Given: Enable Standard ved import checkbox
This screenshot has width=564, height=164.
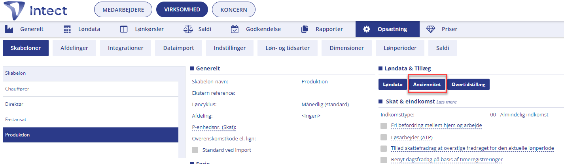Looking at the screenshot, I should (x=195, y=150).
